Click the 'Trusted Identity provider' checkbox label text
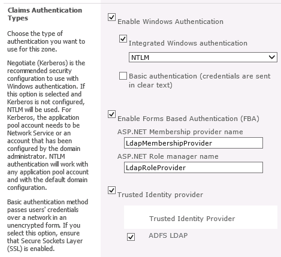 click(160, 195)
